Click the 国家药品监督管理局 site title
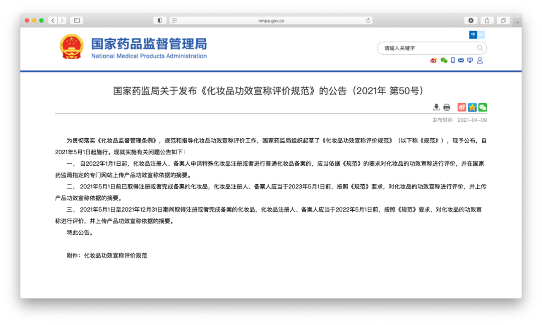This screenshot has width=542, height=325. point(149,44)
